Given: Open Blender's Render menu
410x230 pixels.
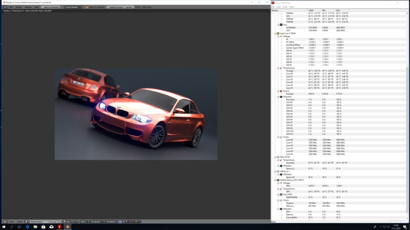Looking at the screenshot, I should pos(18,7).
